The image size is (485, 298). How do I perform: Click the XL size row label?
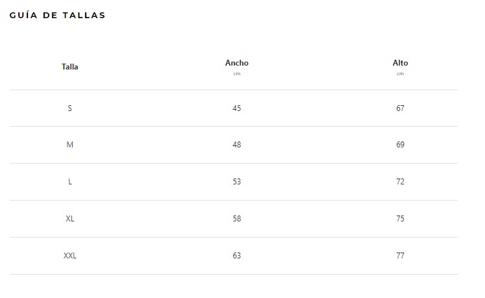pos(70,219)
